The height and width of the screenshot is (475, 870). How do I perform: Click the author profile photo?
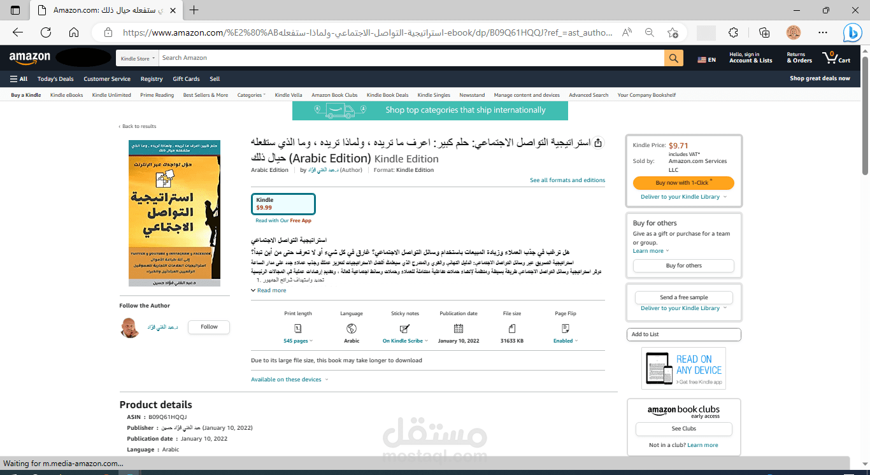(130, 327)
